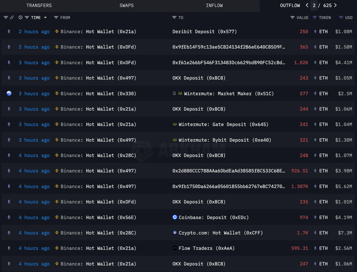Click the total pages 625 text
This screenshot has height=272, width=357.
pos(328,5)
